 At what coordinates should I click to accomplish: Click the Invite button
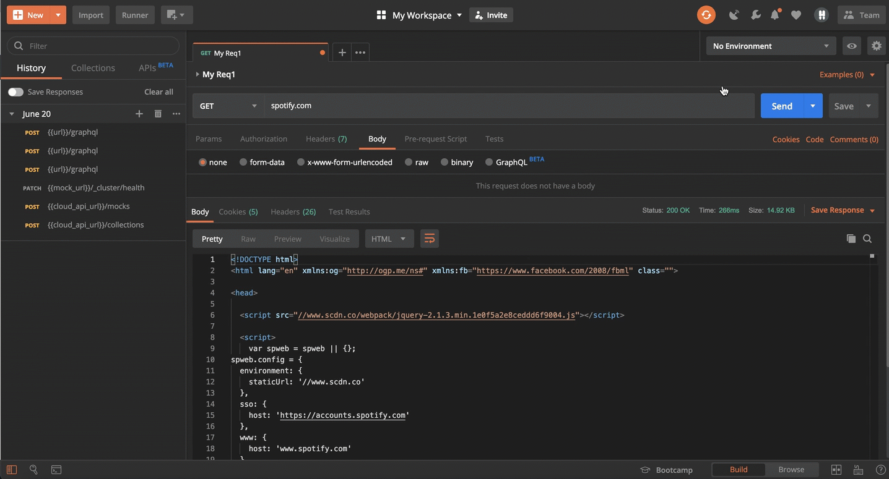click(491, 15)
